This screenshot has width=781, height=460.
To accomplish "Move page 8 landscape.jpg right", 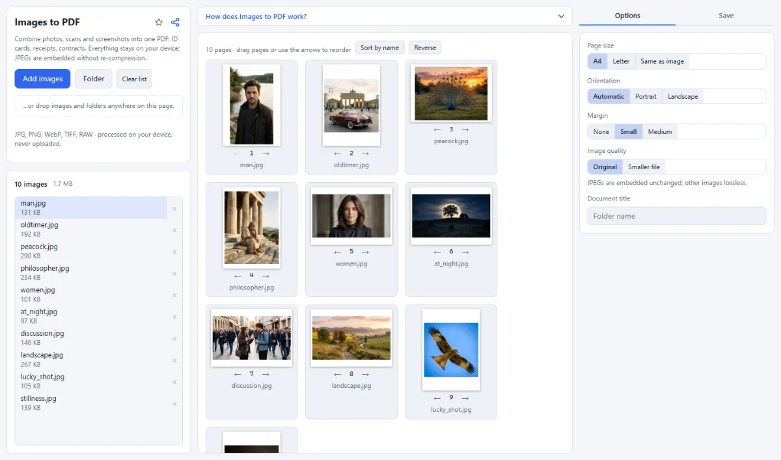I will point(365,374).
